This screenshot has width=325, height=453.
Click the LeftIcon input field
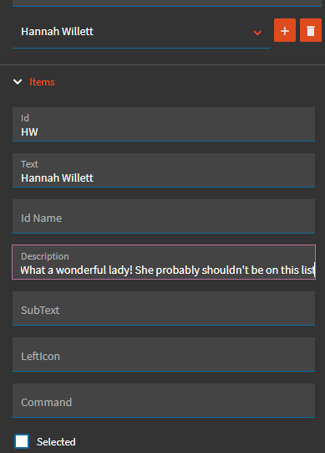(x=164, y=354)
